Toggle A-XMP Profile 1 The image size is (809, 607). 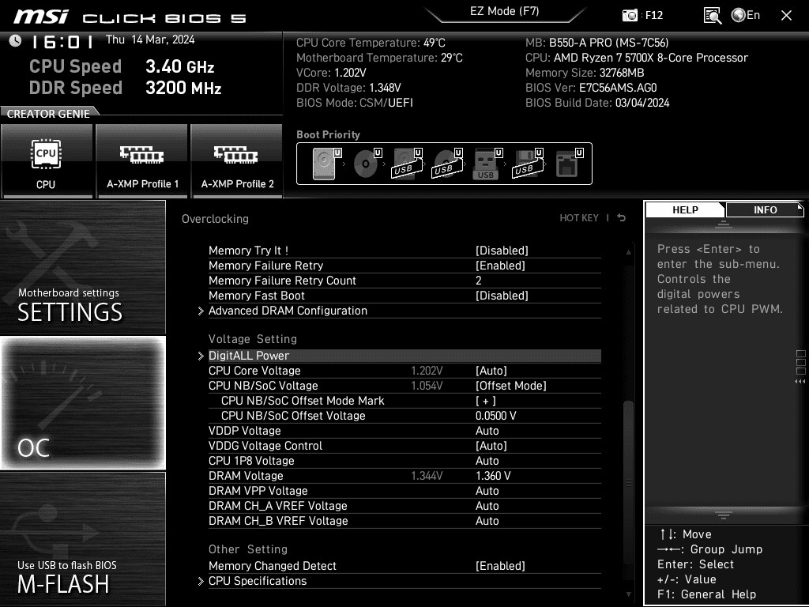[142, 160]
